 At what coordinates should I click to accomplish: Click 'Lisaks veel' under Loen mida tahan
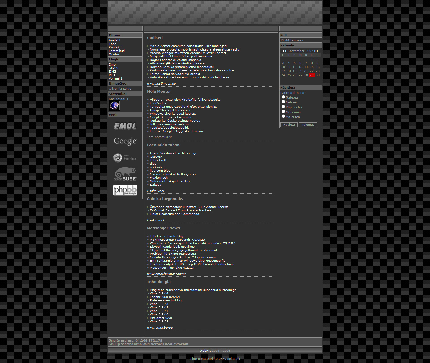(x=155, y=191)
